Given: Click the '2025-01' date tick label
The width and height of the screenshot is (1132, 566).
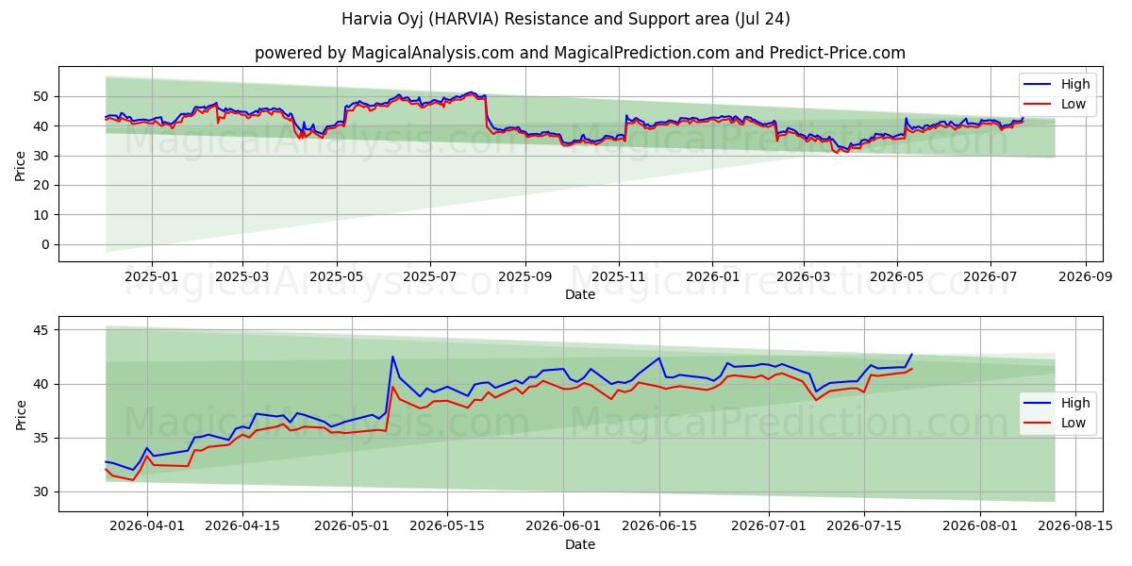Looking at the screenshot, I should pos(152,276).
